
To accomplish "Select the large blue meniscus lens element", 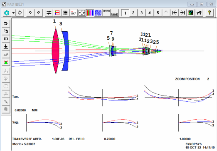I will [x=66, y=51].
